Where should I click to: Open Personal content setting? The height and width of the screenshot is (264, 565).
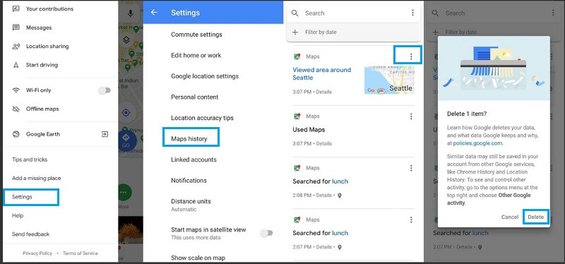tap(195, 97)
